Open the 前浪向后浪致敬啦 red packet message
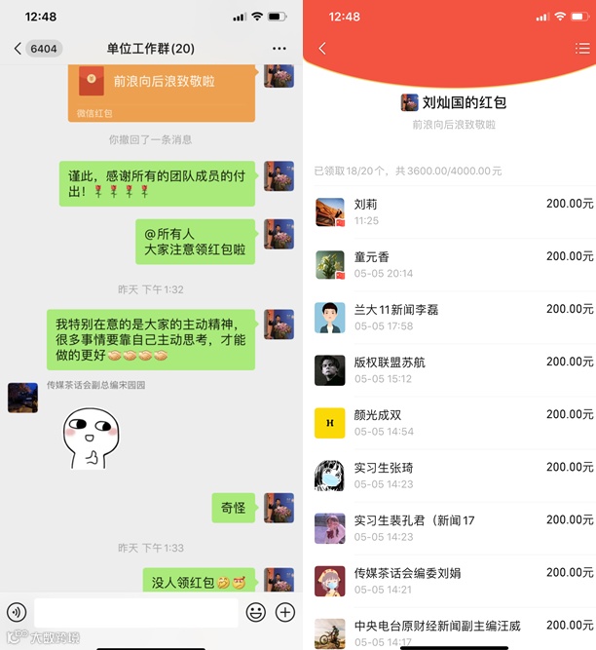Viewport: 596px width, 650px height. 162,93
